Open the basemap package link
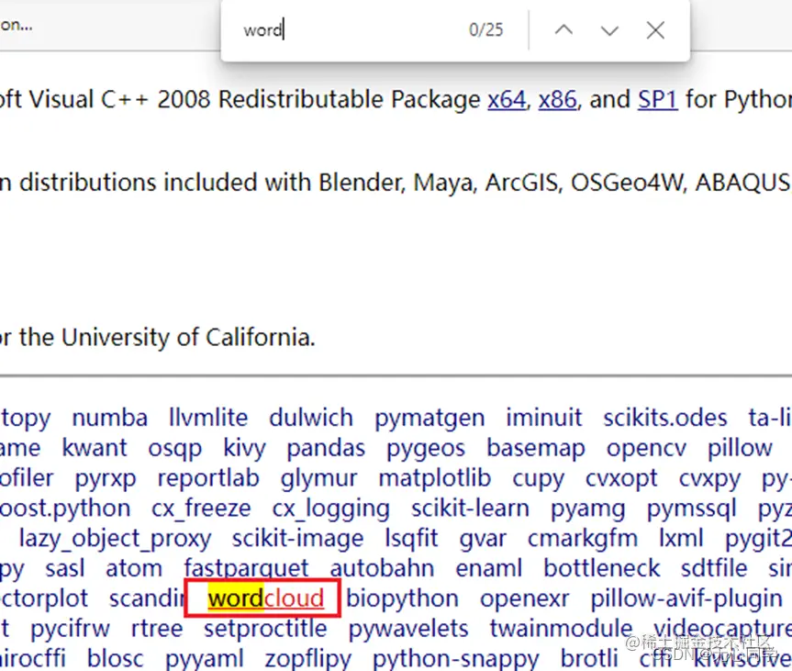 (x=535, y=449)
